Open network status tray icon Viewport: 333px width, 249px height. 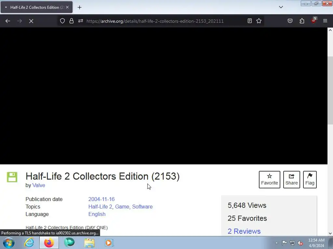coord(292,243)
